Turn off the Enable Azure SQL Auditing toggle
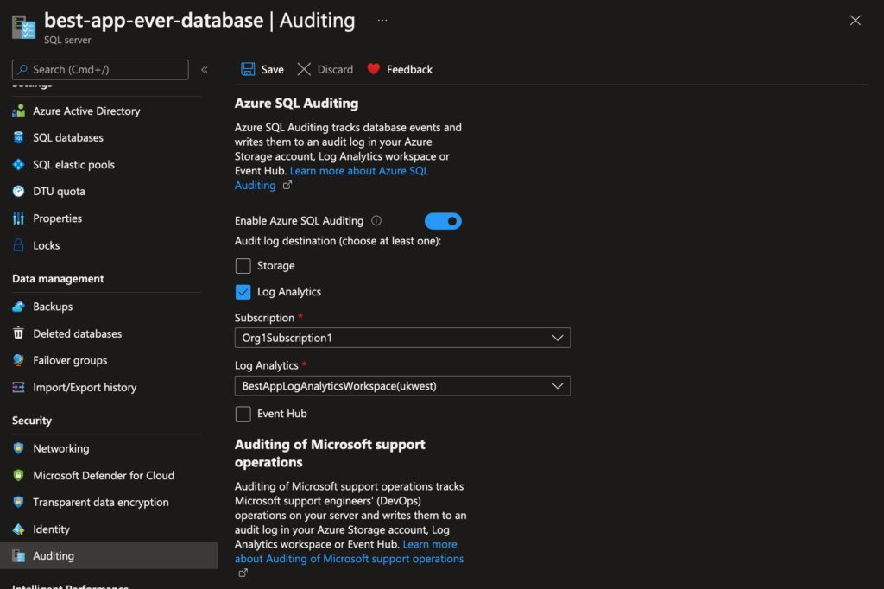The height and width of the screenshot is (589, 884). (x=443, y=221)
